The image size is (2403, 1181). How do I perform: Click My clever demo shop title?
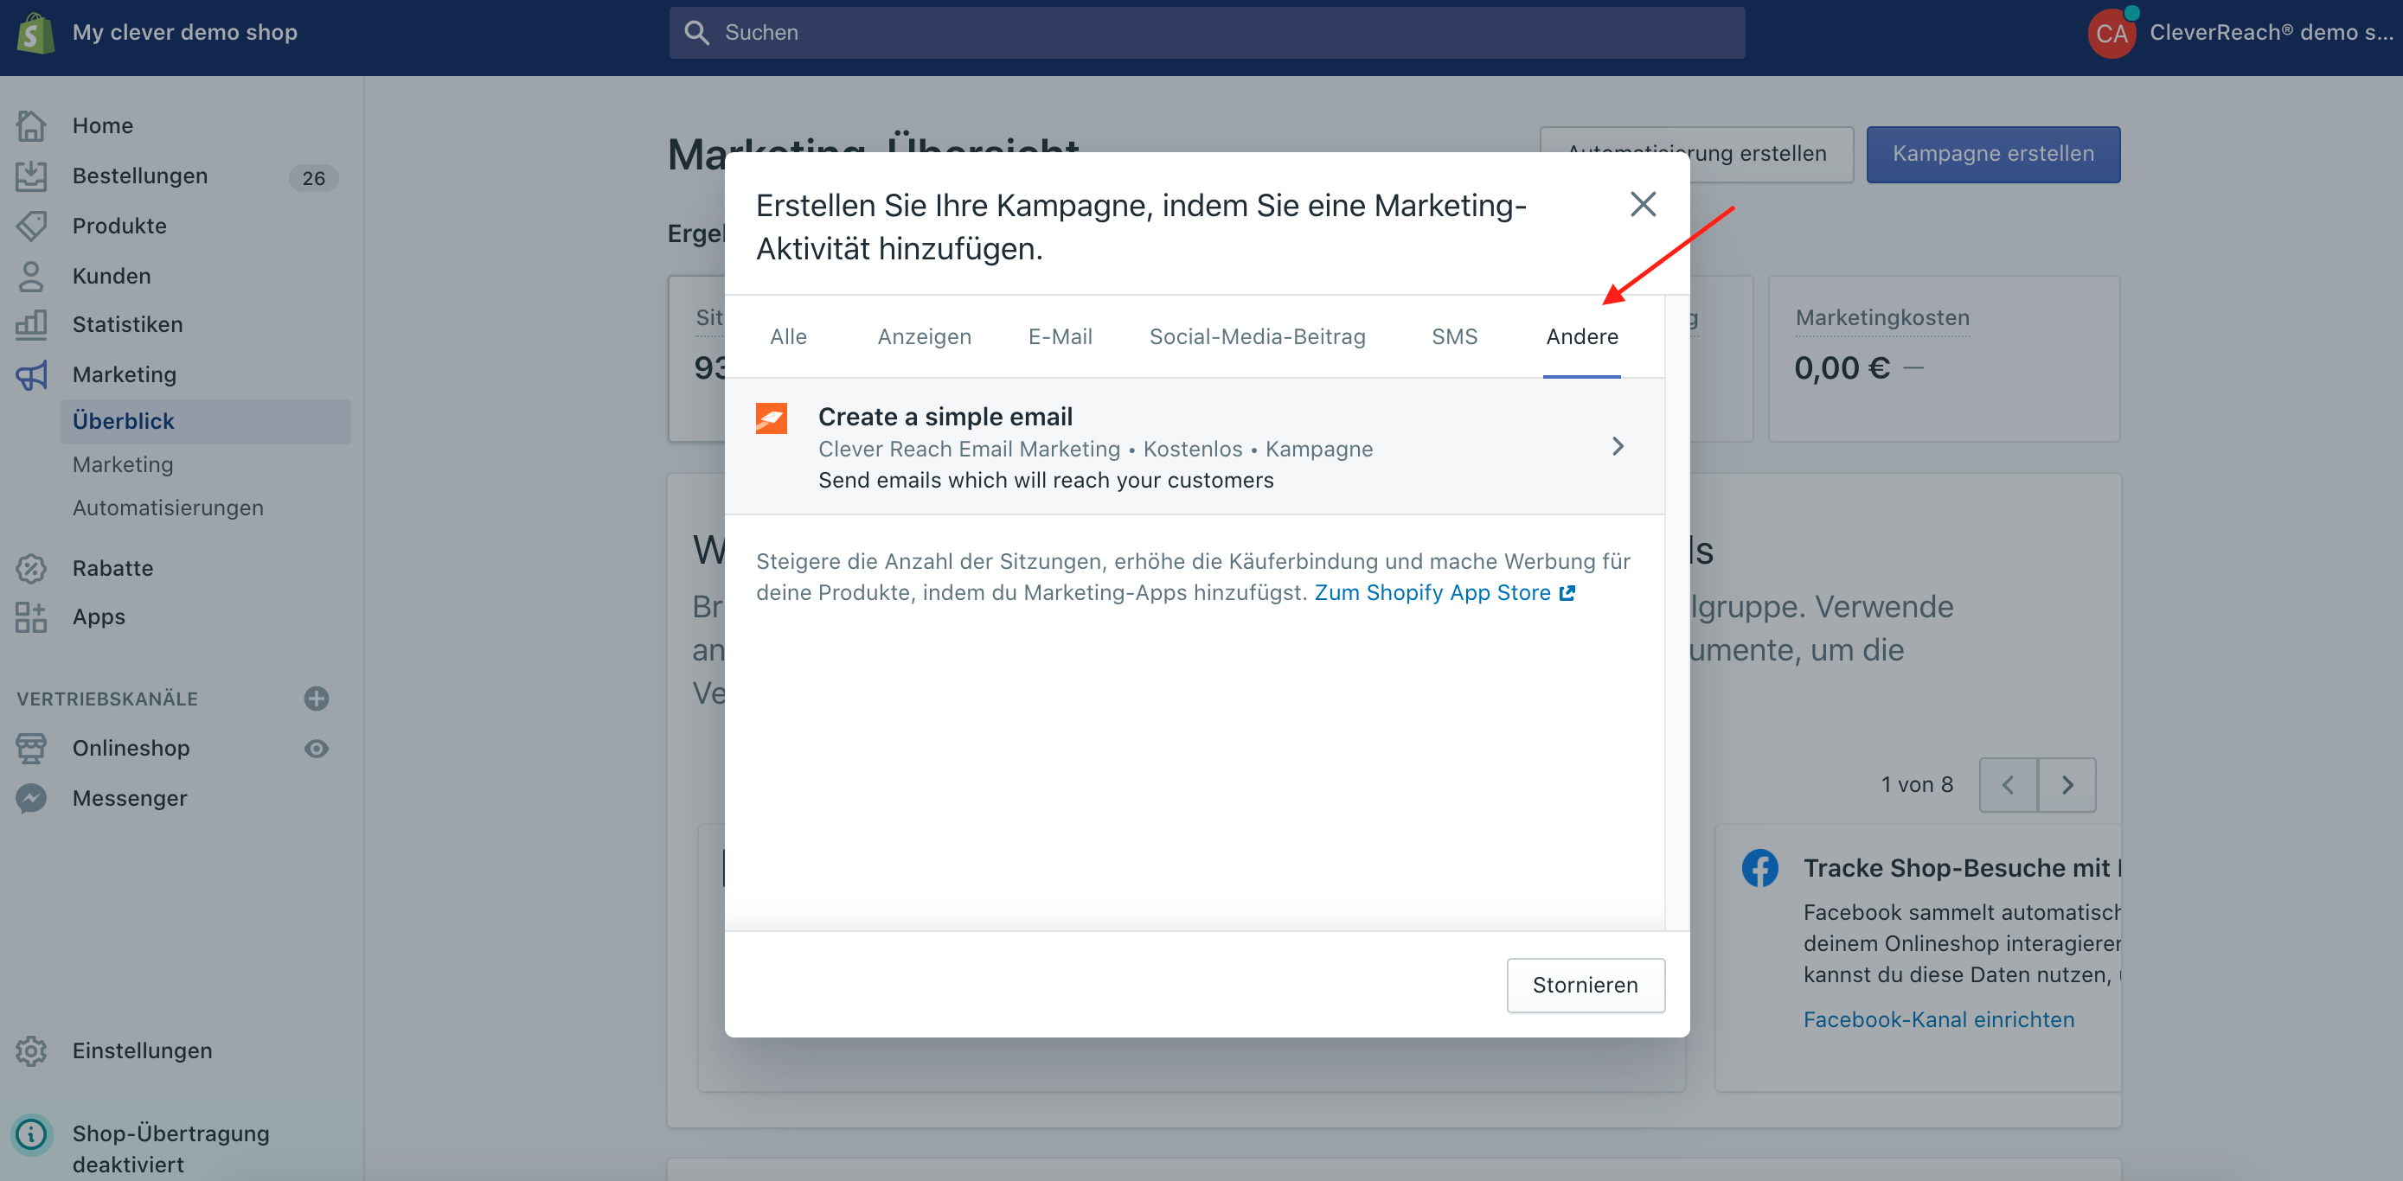click(x=185, y=33)
